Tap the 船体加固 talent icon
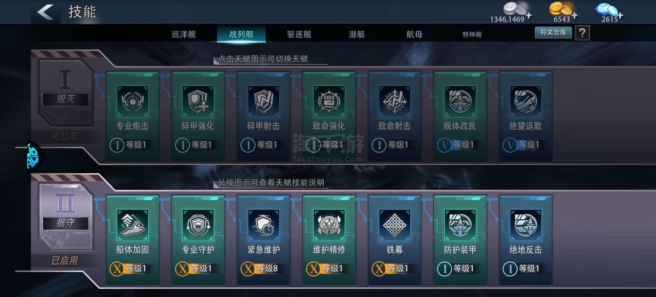 coord(133,225)
